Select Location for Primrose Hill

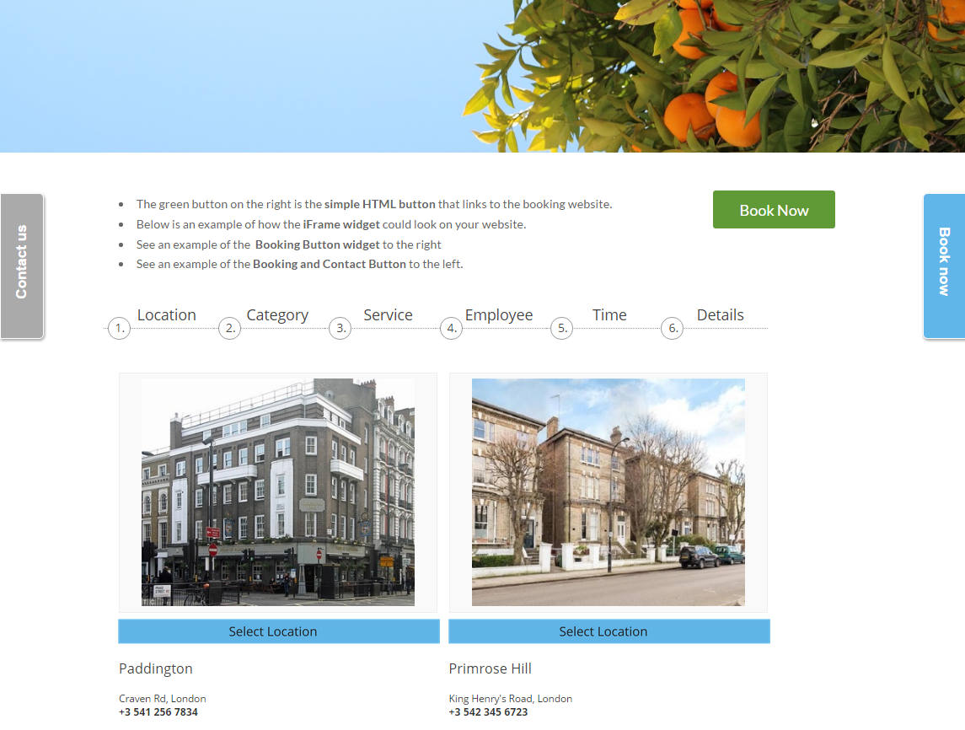608,631
